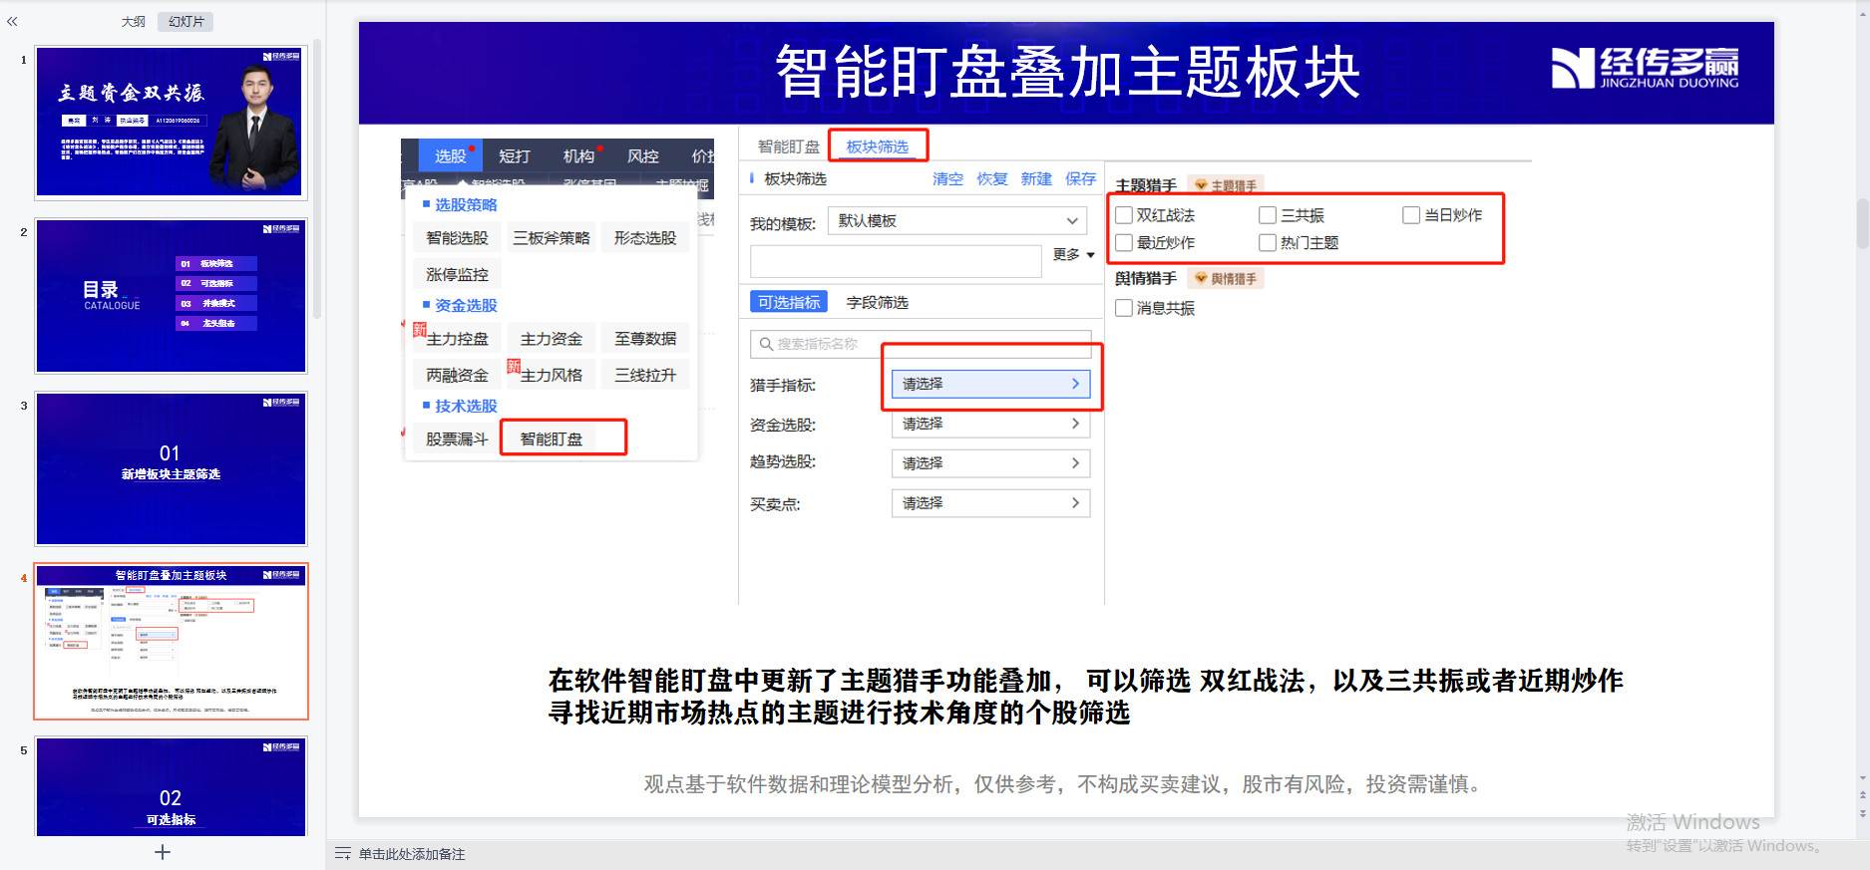Collapse the slide panel with double-chevron icon

pos(12,21)
